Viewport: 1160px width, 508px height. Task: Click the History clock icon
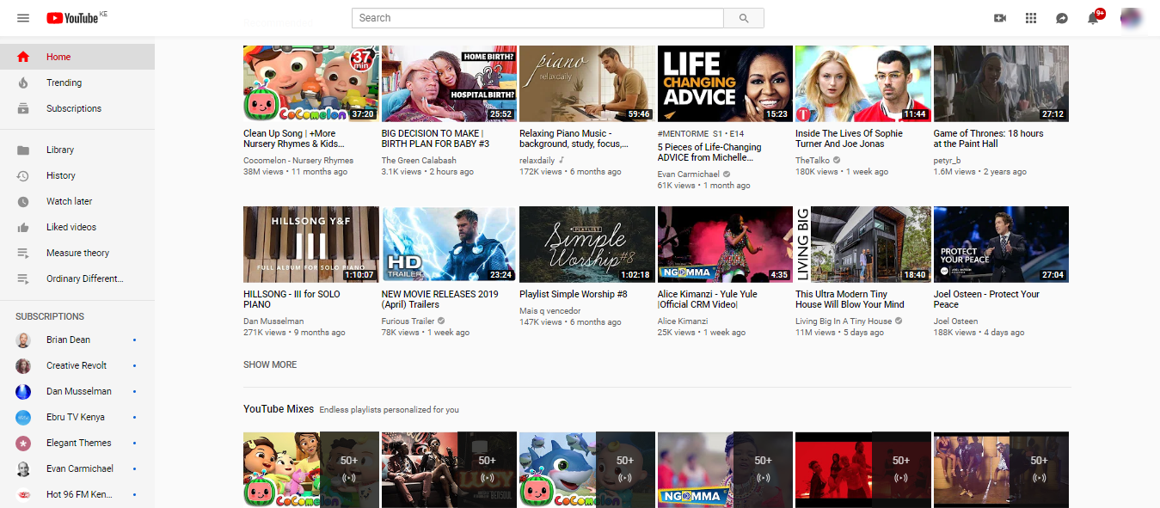(23, 175)
